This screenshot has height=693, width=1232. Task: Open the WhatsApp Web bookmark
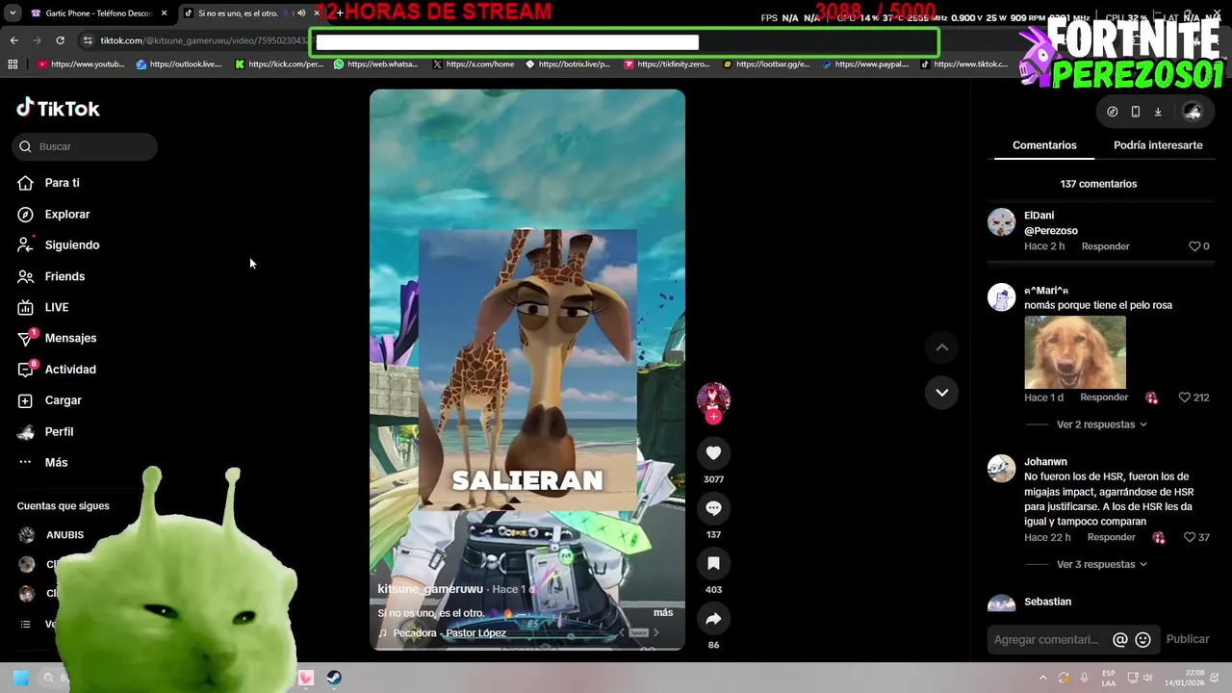point(376,64)
